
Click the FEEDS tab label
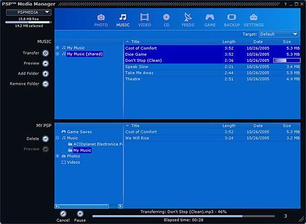tap(188, 25)
